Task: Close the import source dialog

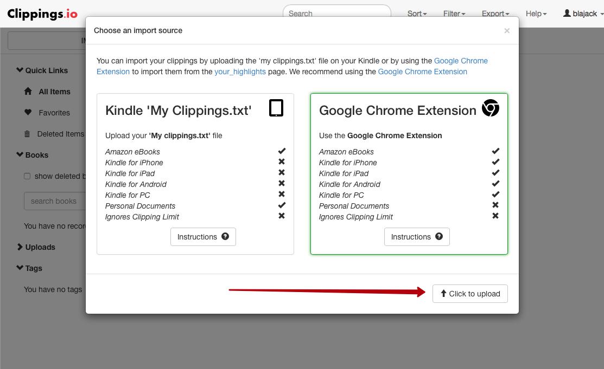Action: pyautogui.click(x=507, y=31)
